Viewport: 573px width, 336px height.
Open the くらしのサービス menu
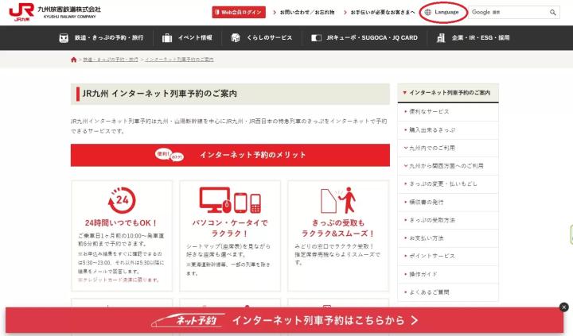pyautogui.click(x=261, y=37)
